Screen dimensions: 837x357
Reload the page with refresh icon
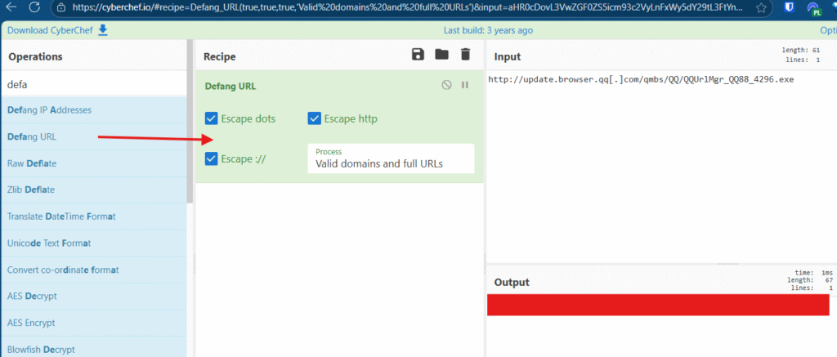coord(34,7)
